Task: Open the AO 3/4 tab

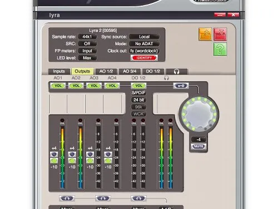Action: [x=130, y=71]
